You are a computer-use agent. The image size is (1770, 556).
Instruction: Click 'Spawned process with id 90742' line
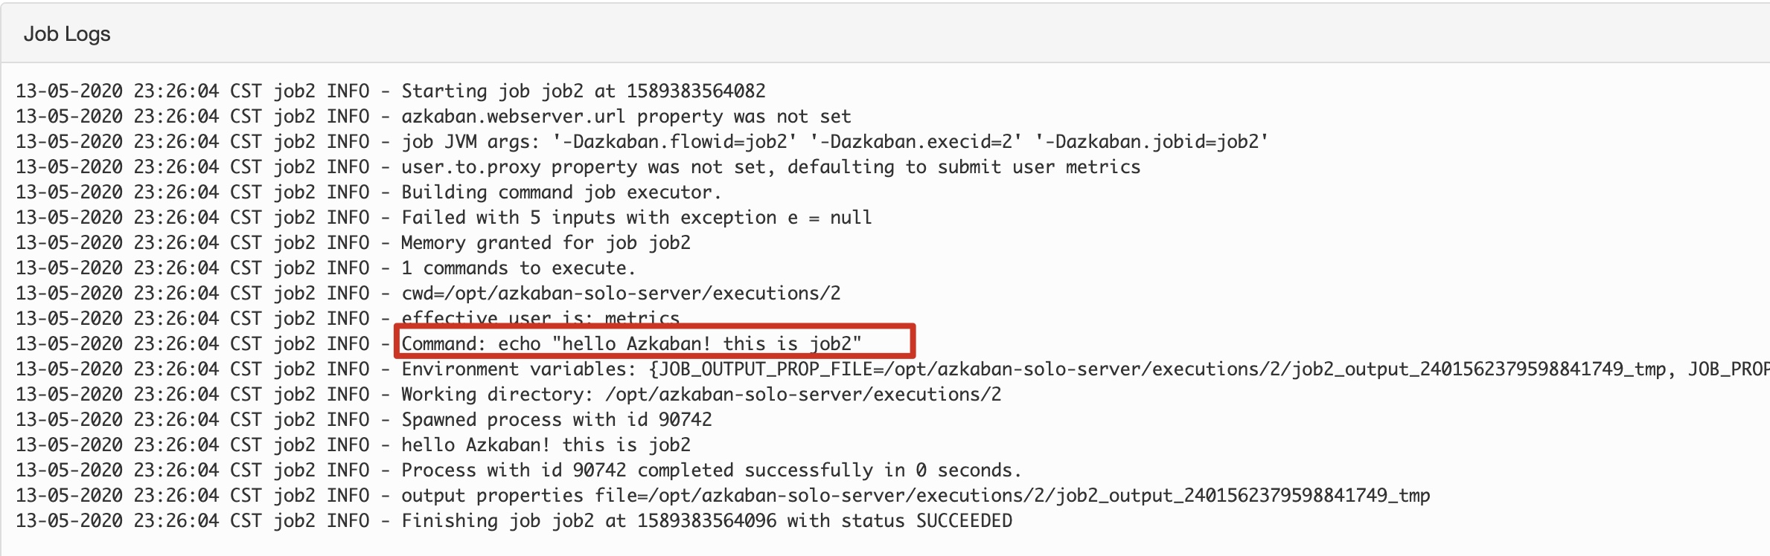tap(364, 420)
